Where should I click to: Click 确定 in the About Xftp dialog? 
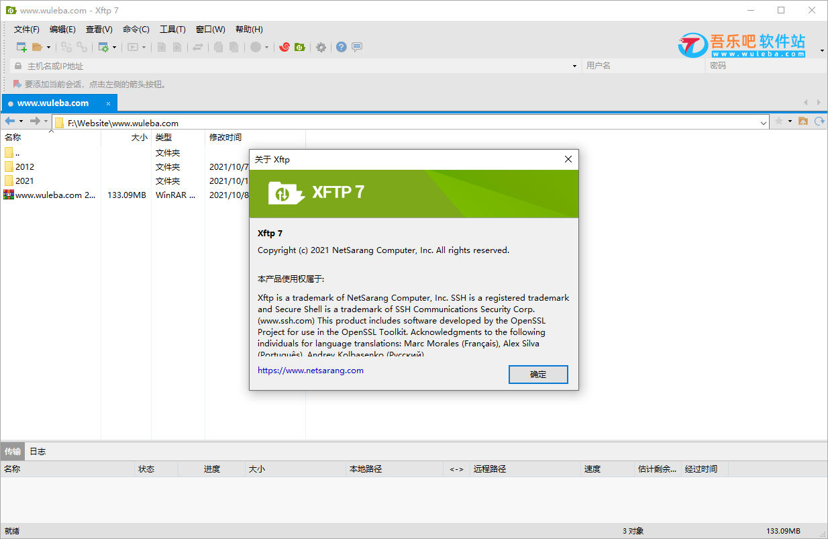(538, 375)
